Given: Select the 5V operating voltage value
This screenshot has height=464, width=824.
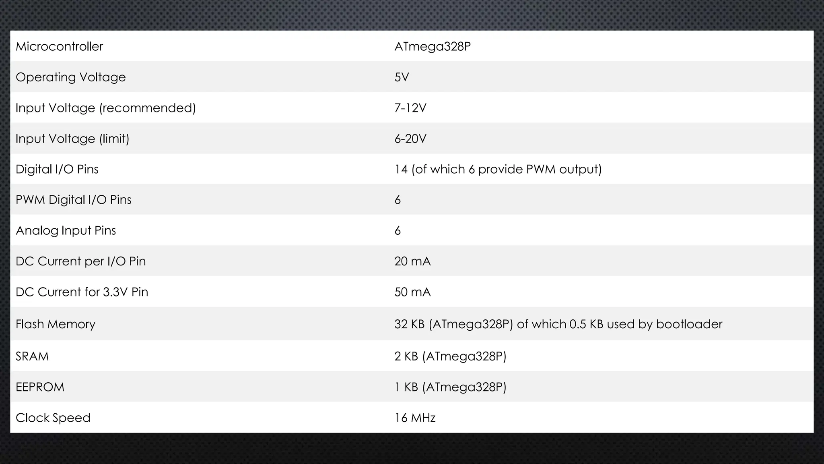Looking at the screenshot, I should coord(402,77).
